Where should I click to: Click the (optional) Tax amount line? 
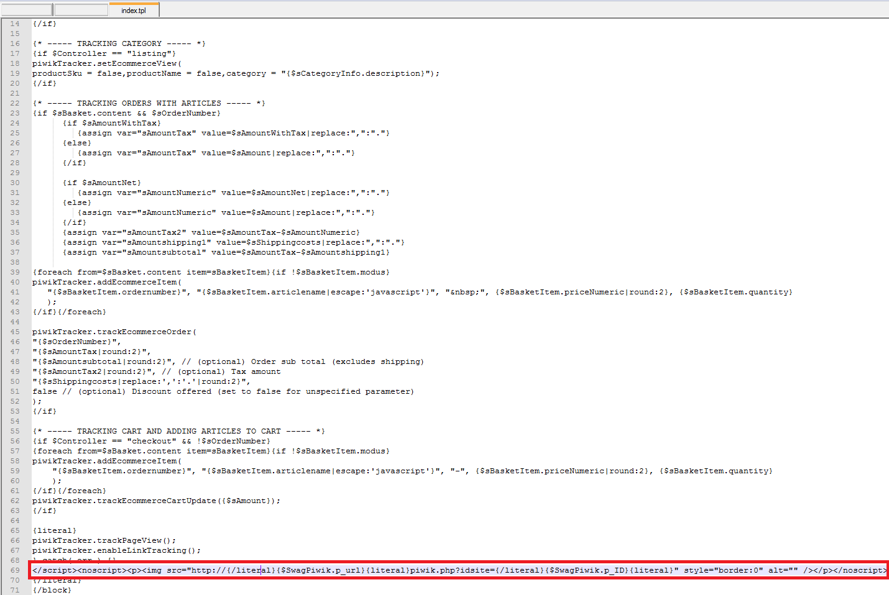point(157,371)
